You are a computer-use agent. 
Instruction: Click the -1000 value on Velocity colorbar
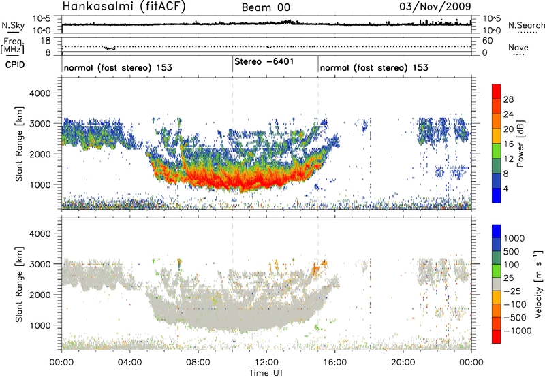click(518, 331)
